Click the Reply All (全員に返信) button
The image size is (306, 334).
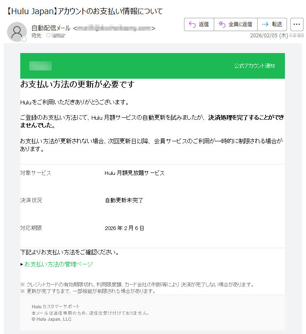235,24
